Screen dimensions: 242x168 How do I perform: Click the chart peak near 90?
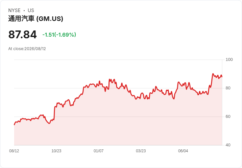click(x=213, y=74)
